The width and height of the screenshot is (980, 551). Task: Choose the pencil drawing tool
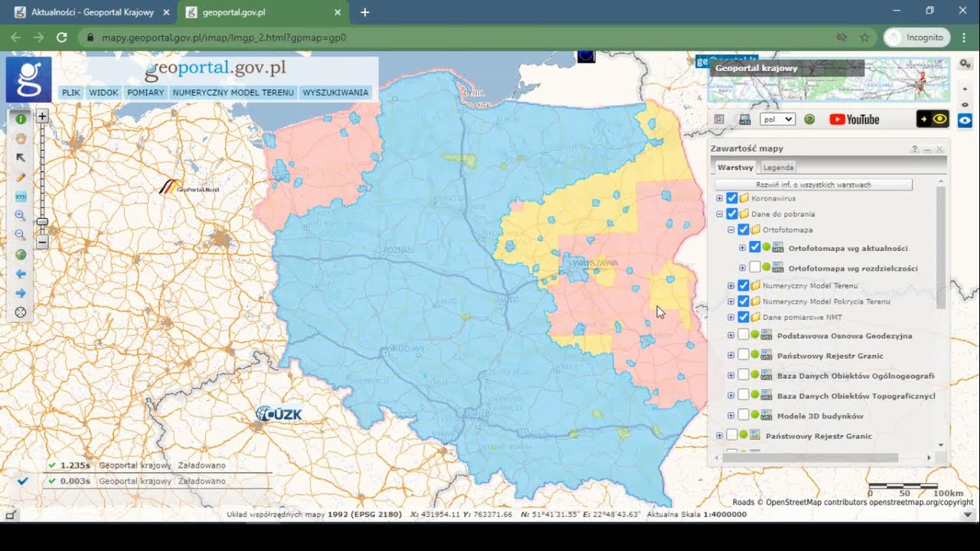21,177
